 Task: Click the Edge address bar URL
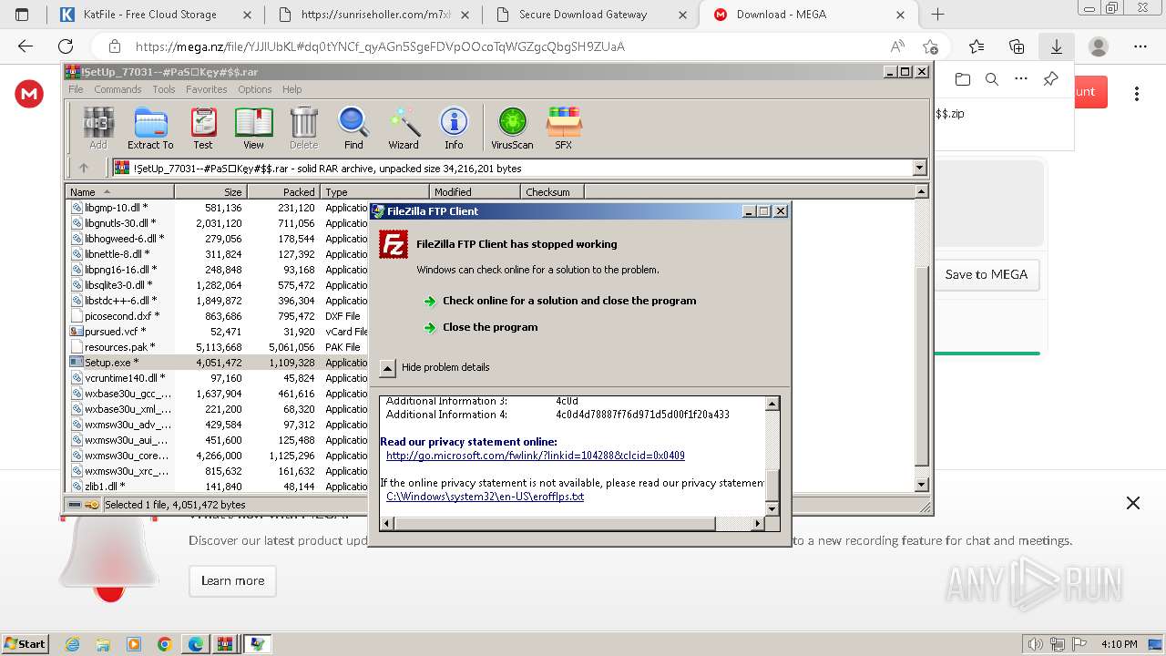tap(380, 46)
